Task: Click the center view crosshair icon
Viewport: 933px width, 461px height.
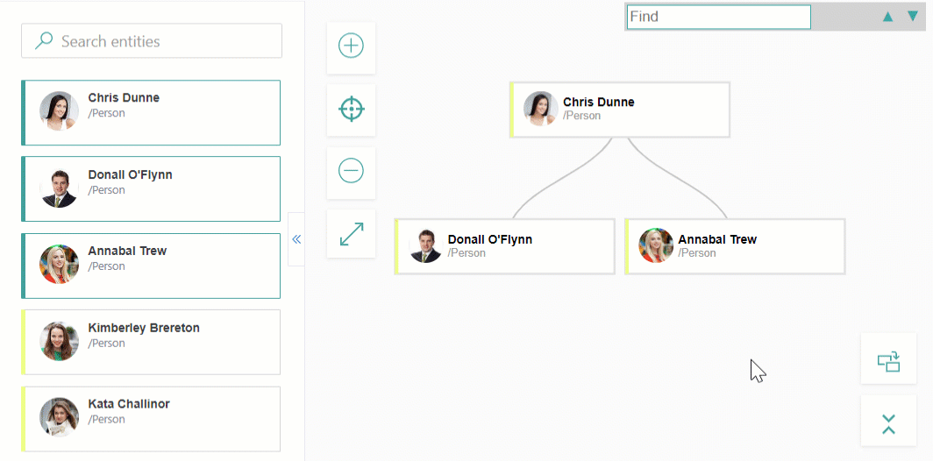Action: [x=351, y=110]
